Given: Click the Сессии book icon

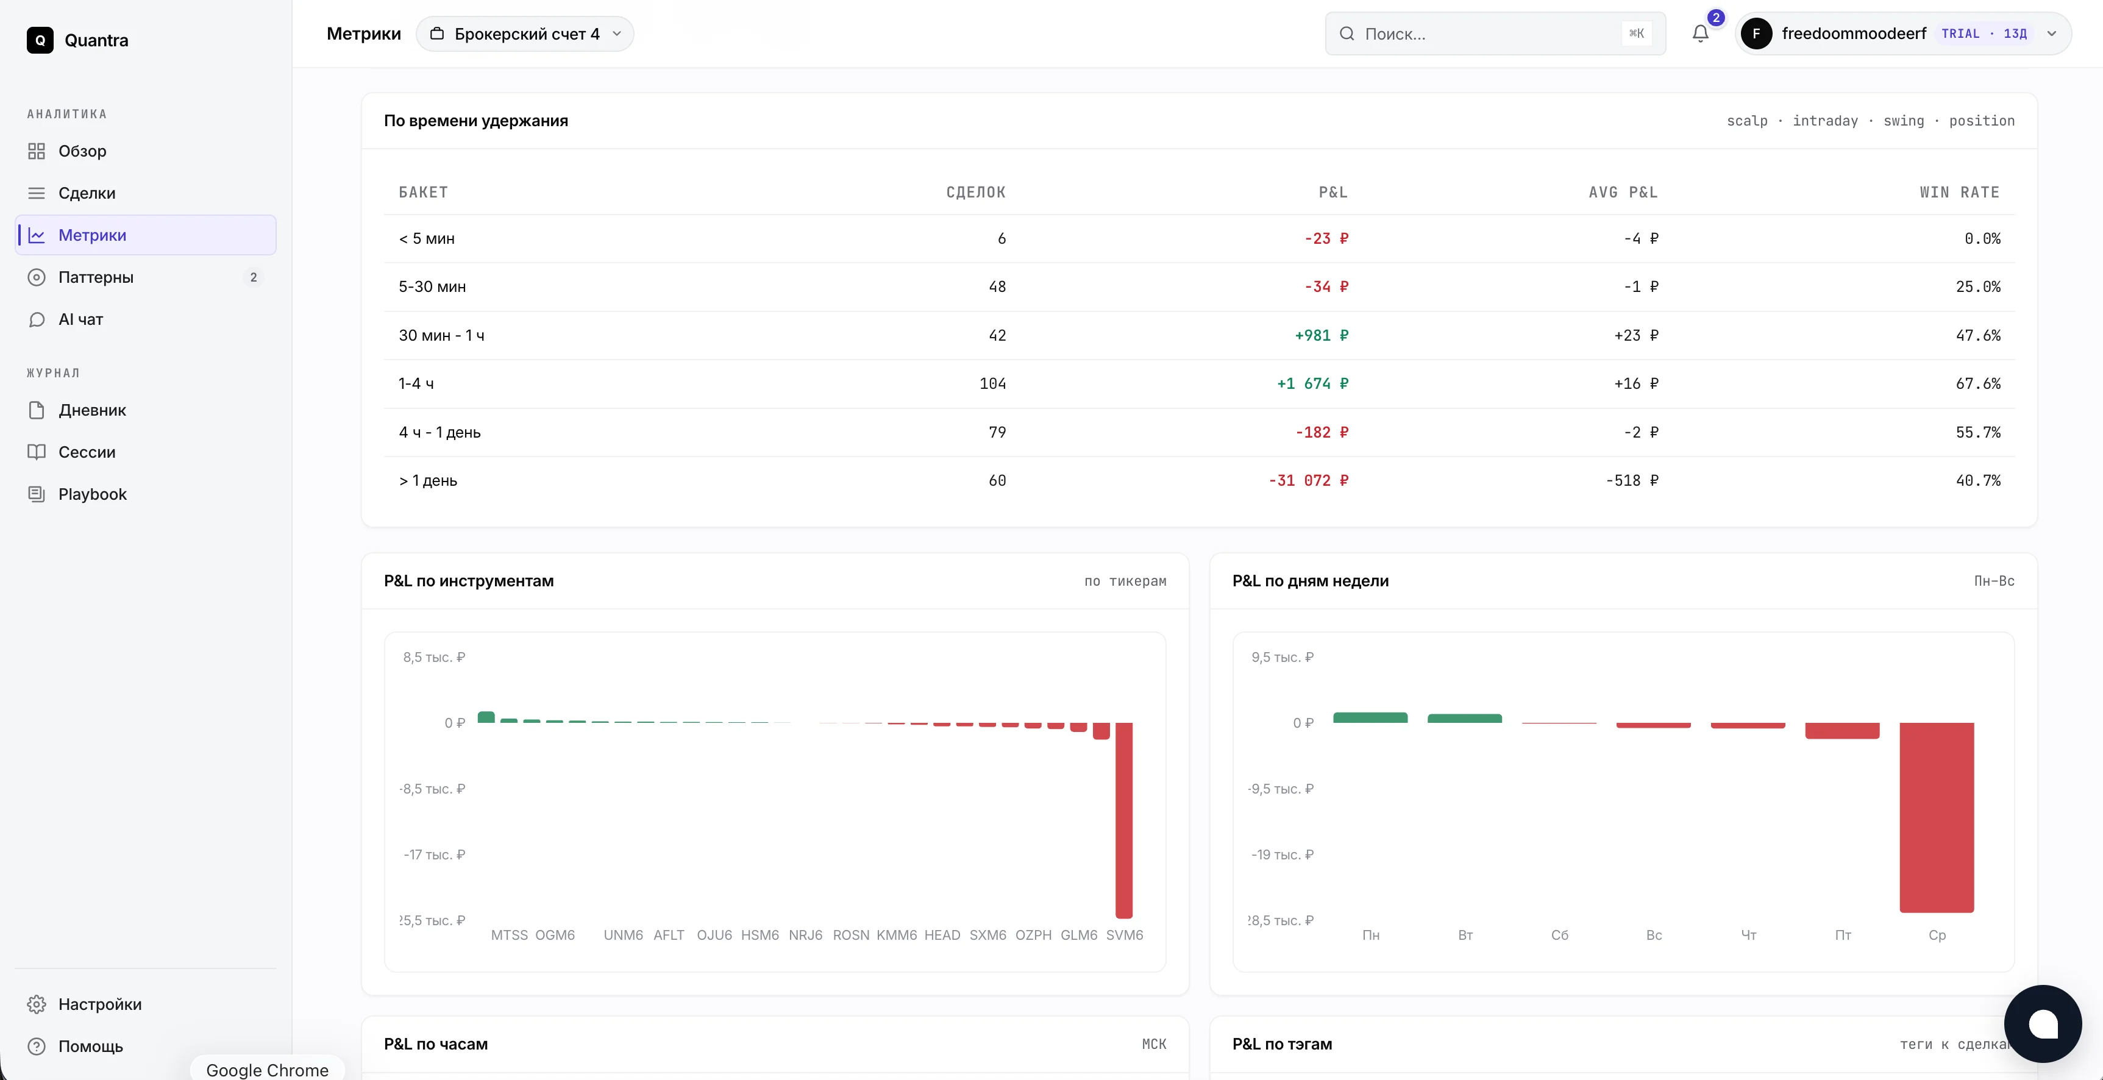Looking at the screenshot, I should [x=37, y=452].
